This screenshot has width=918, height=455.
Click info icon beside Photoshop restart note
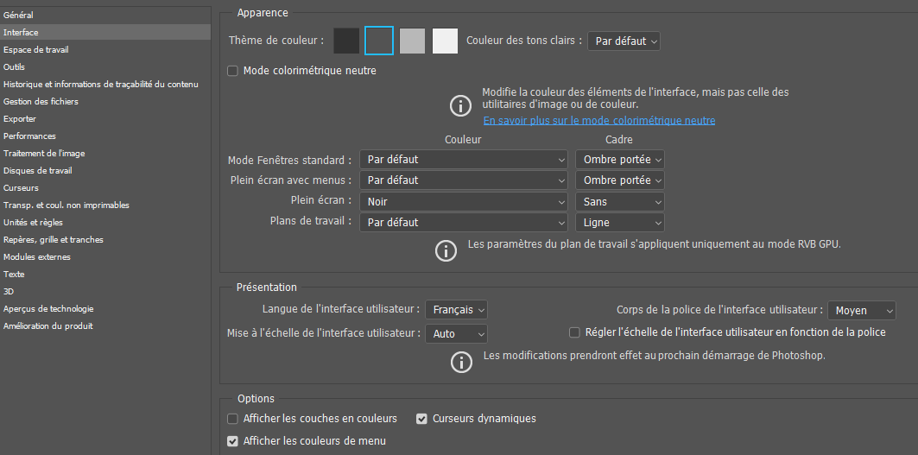[461, 362]
